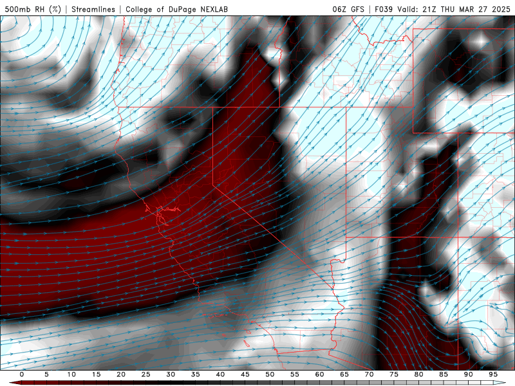Click the '06Z GFS' model run label

(x=348, y=9)
